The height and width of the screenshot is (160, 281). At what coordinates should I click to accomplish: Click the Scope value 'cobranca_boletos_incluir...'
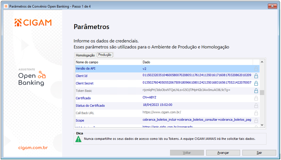[197, 120]
